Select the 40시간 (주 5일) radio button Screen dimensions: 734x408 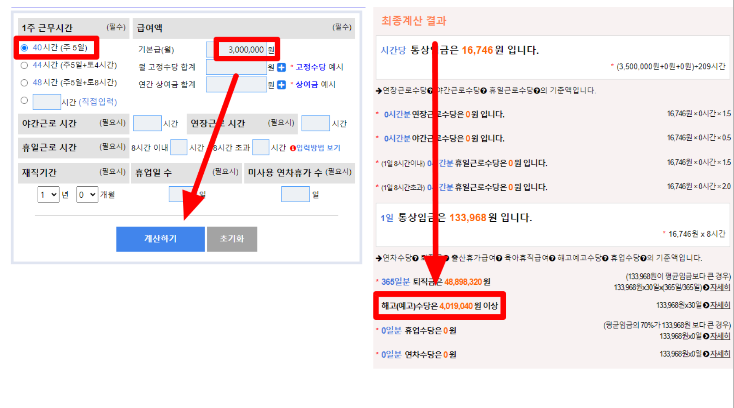click(x=24, y=48)
